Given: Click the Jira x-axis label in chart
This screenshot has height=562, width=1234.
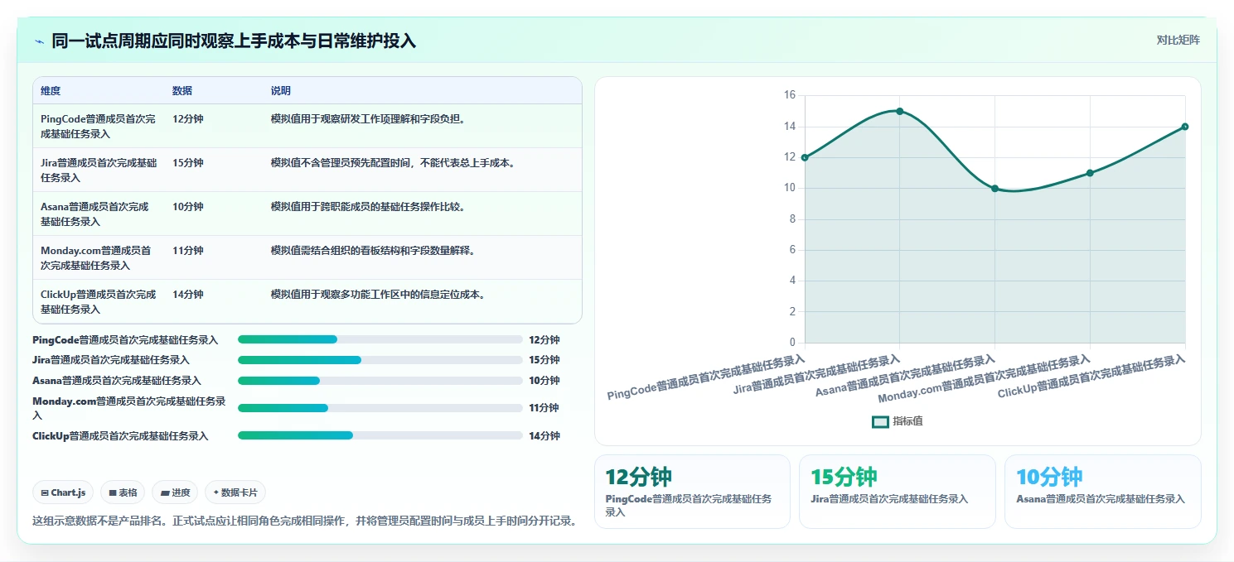Looking at the screenshot, I should (816, 374).
